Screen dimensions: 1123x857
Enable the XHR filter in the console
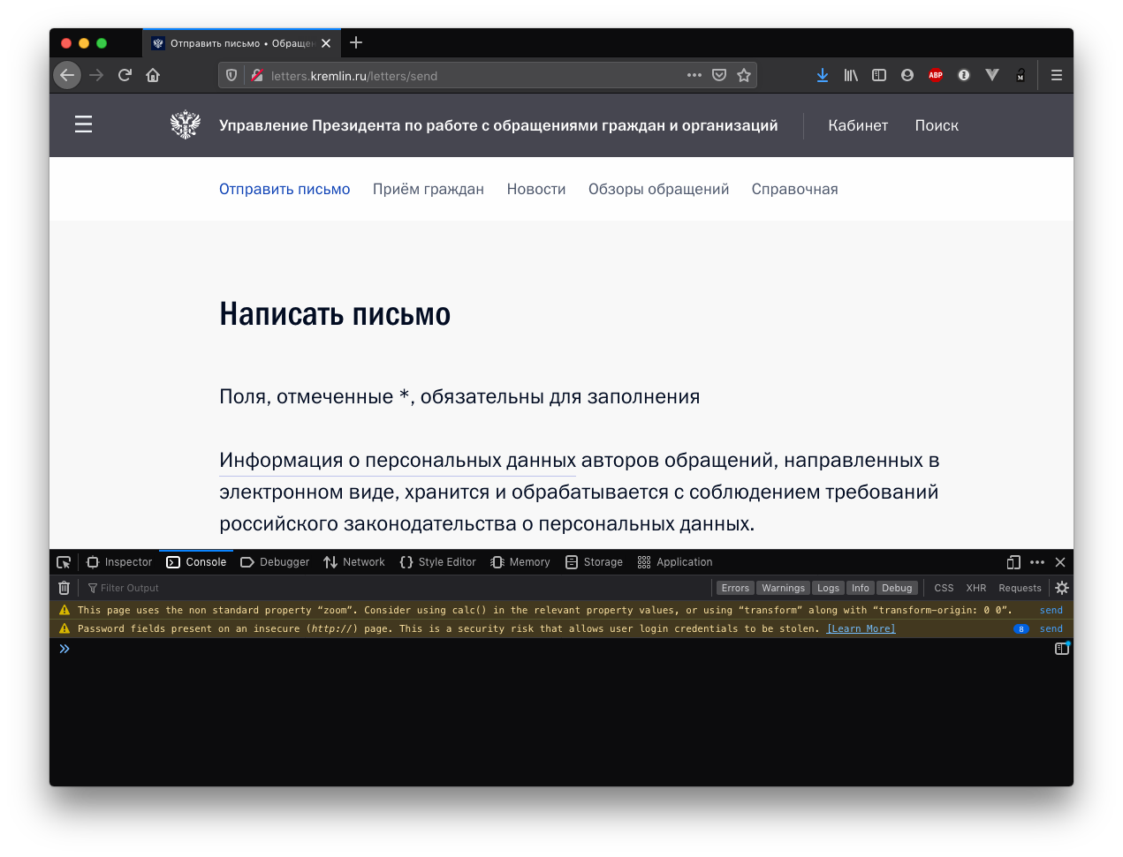click(975, 588)
